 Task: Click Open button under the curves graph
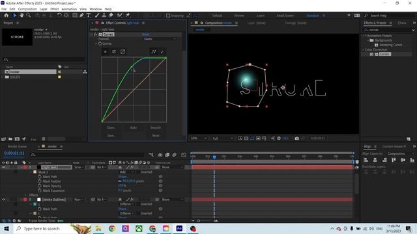click(x=111, y=127)
